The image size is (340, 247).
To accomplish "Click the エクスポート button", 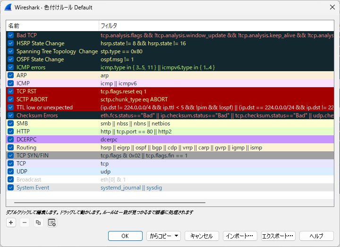I will (278, 236).
